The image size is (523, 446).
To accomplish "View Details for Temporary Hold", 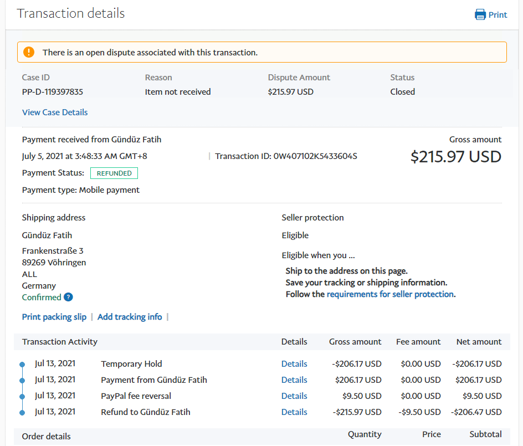I will (x=294, y=364).
